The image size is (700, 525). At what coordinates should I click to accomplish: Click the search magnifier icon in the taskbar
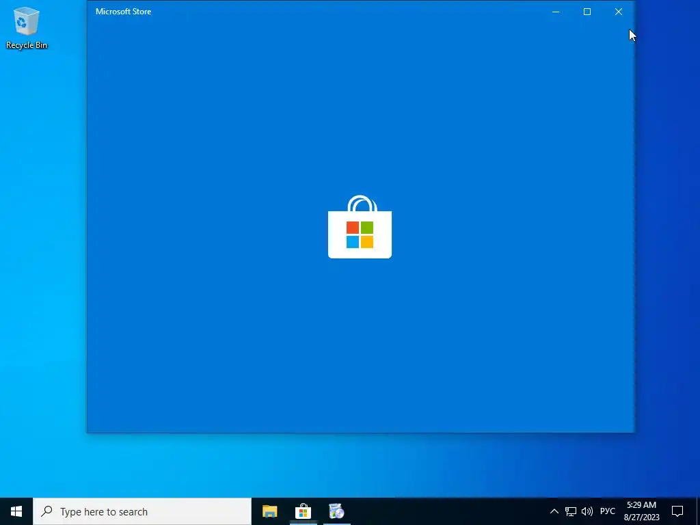46,511
